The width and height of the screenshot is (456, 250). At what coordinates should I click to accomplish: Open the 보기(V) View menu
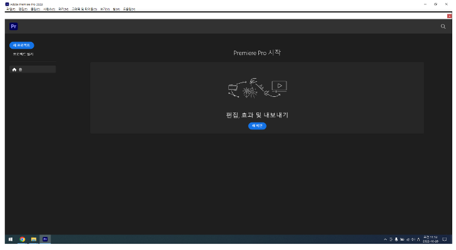[x=104, y=9]
